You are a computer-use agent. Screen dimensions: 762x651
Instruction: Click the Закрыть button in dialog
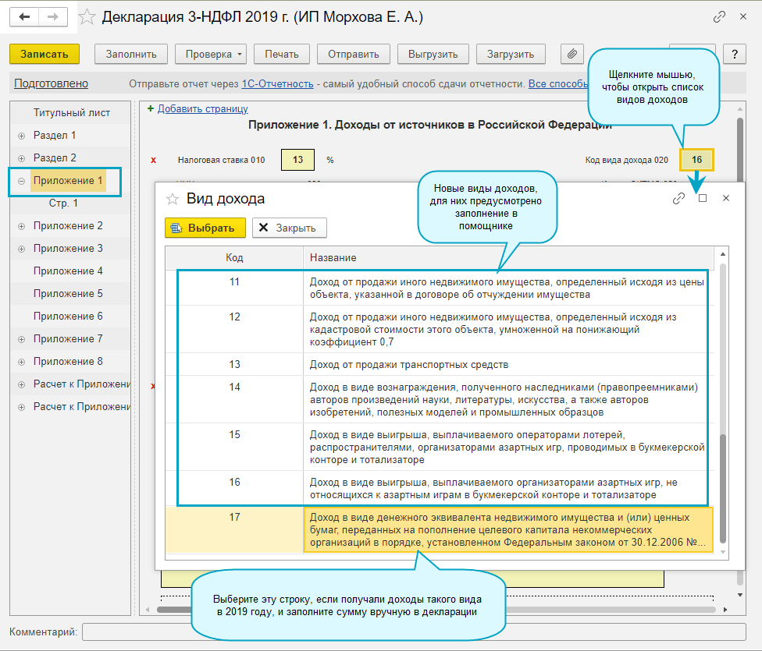289,228
